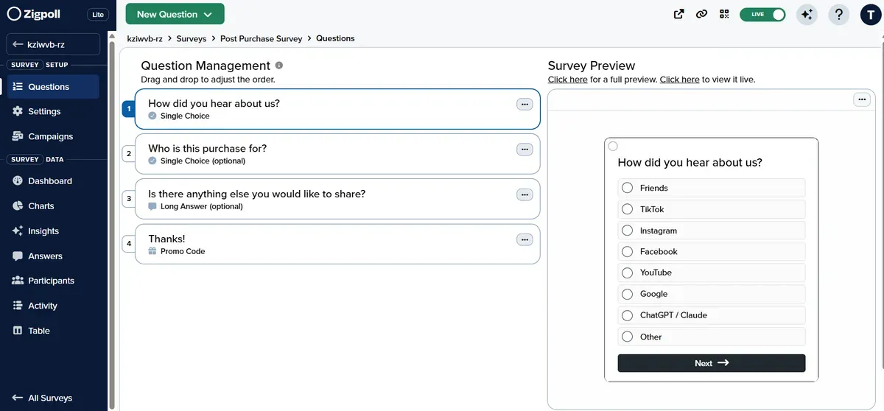The width and height of the screenshot is (884, 411).
Task: Select the Facebook radio option
Action: click(627, 251)
